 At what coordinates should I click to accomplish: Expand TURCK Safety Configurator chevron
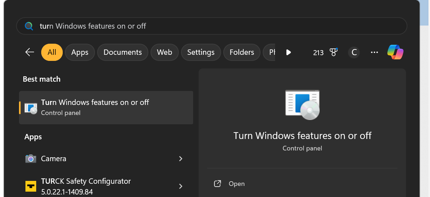click(x=181, y=186)
